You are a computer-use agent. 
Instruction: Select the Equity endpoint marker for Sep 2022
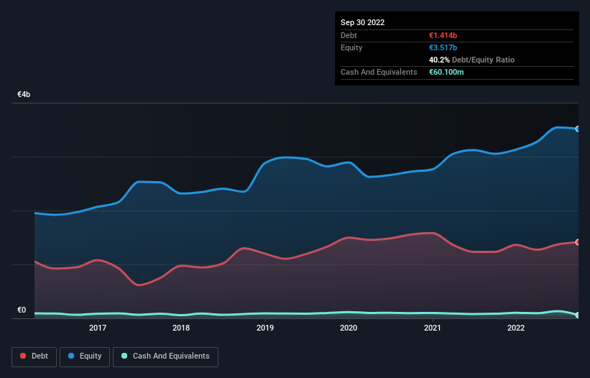[x=578, y=129]
